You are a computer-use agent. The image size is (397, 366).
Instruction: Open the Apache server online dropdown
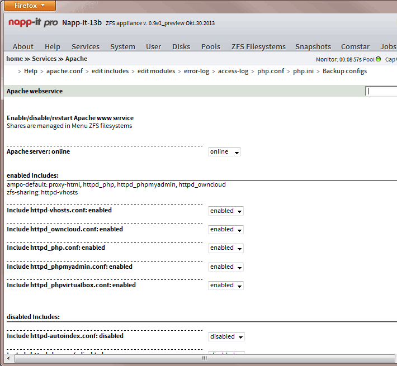(224, 152)
